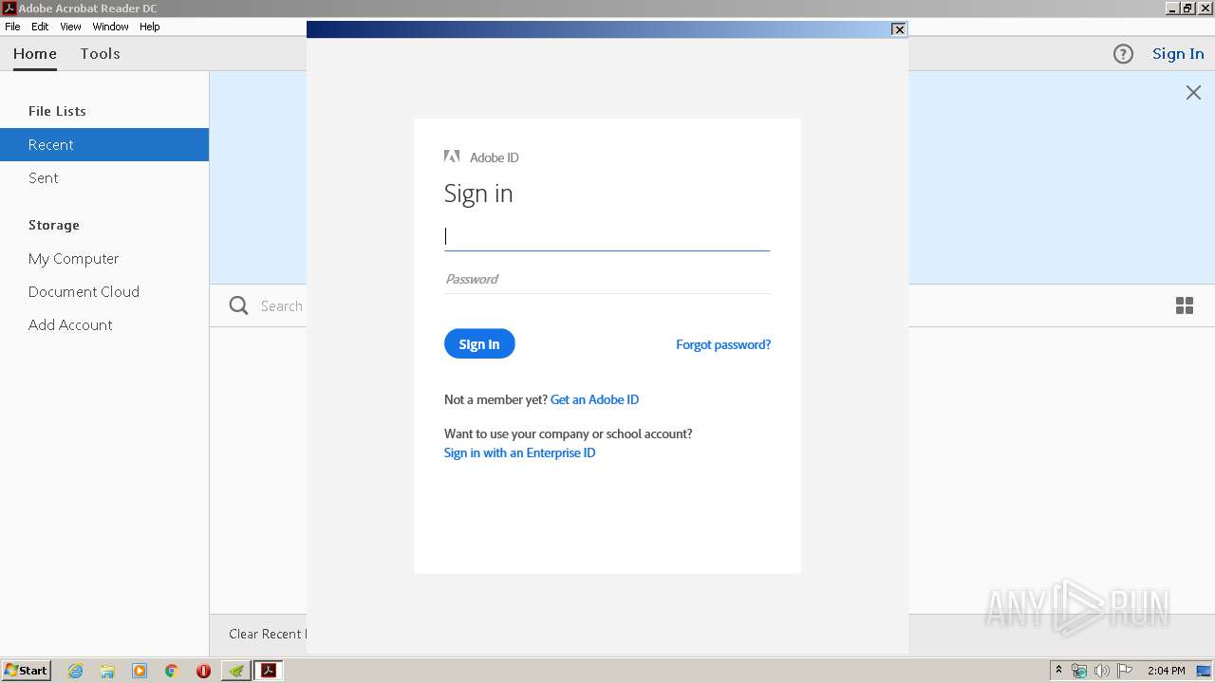Click Add Account under Storage
1215x683 pixels.
[x=104, y=324]
